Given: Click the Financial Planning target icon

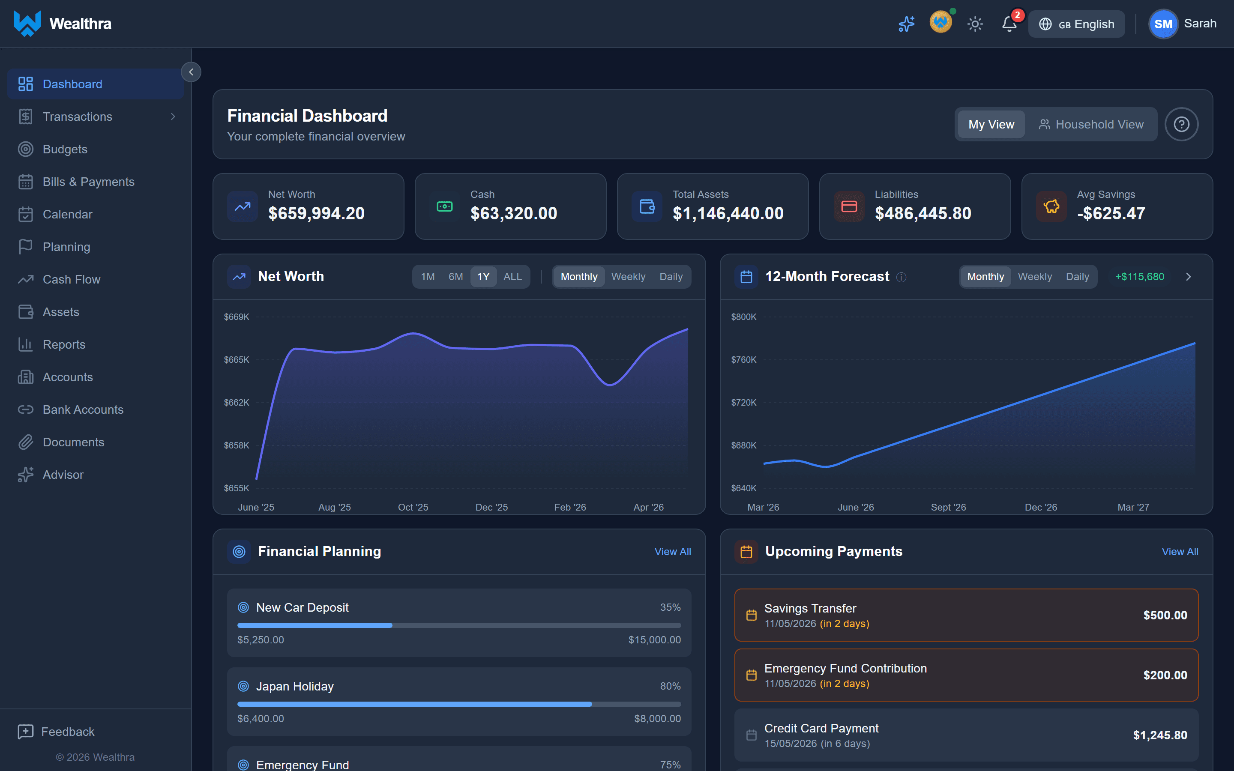Looking at the screenshot, I should (239, 552).
